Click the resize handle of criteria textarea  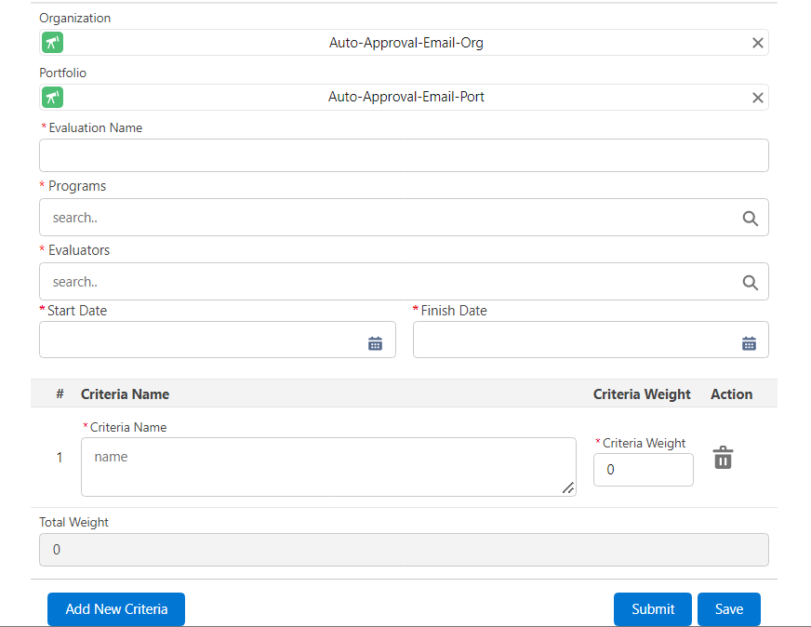(568, 487)
